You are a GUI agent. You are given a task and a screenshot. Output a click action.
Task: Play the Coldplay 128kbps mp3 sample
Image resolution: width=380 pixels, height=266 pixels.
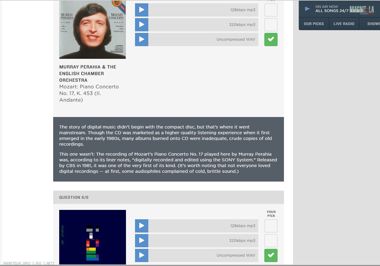click(142, 226)
